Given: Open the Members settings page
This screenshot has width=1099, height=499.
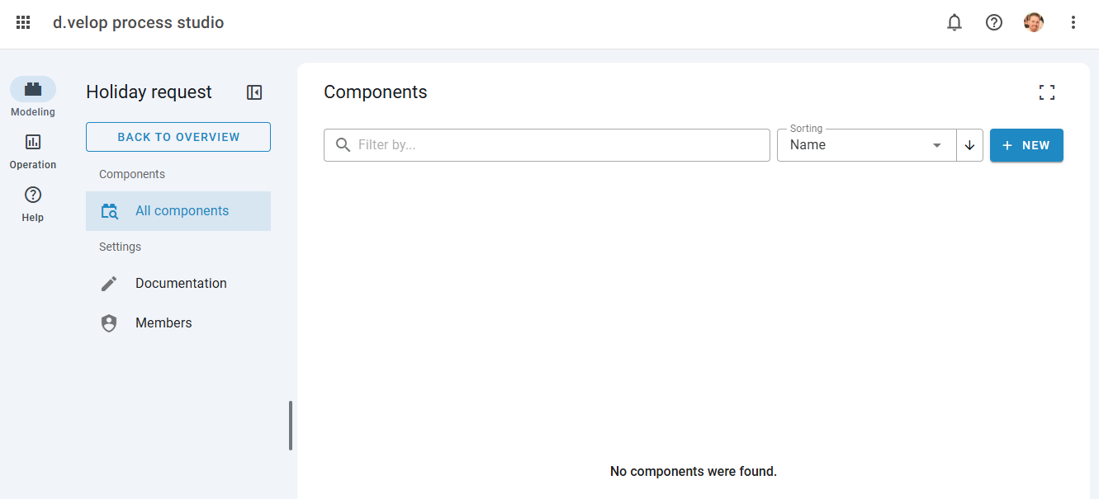Looking at the screenshot, I should click(163, 323).
